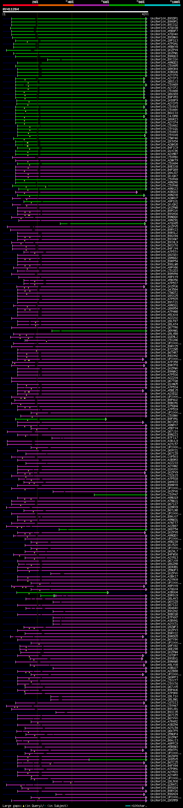183x808 pixels.
Task: Select label UniRef100_Q1EML2
Action: pyautogui.click(x=164, y=337)
